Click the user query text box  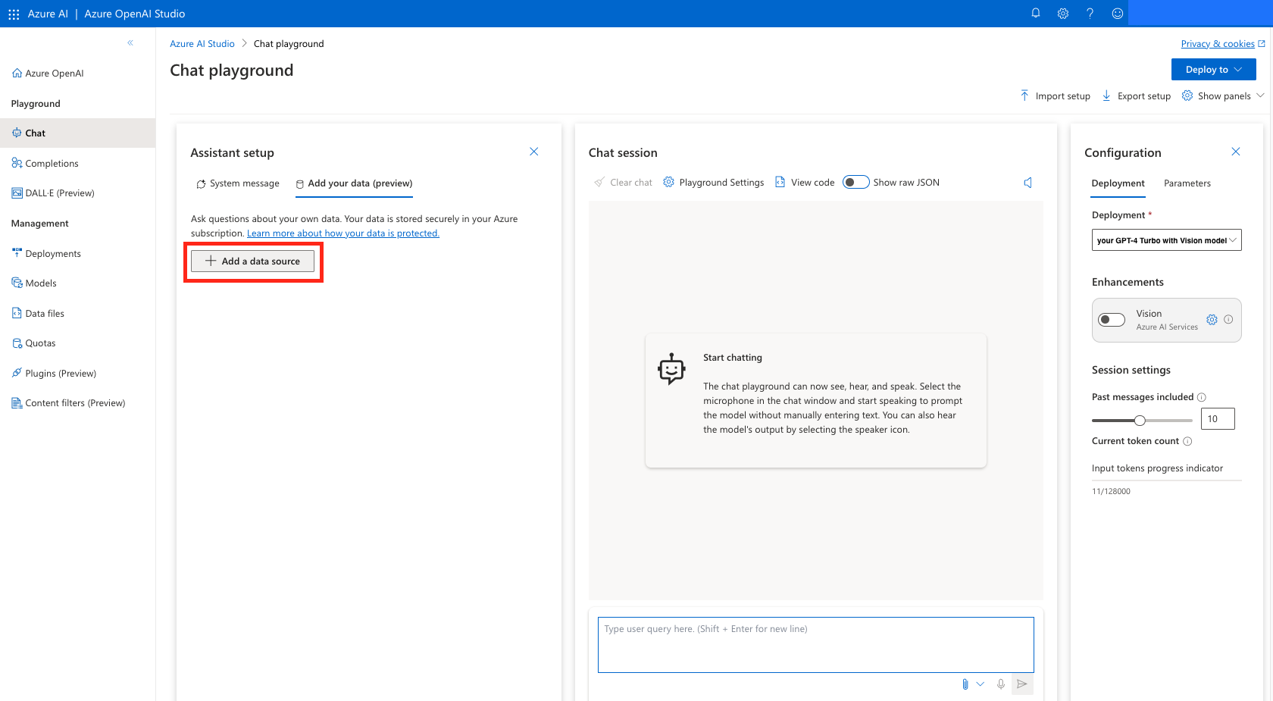816,645
